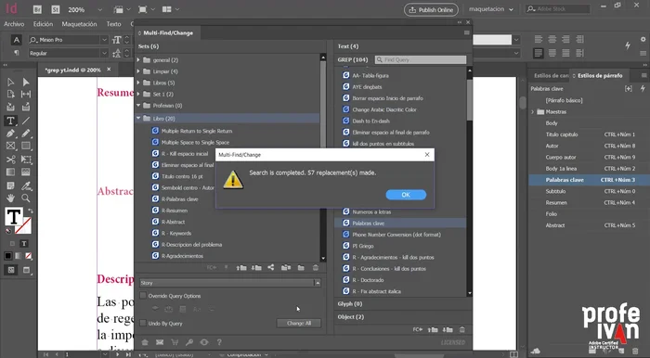The width and height of the screenshot is (650, 358).
Task: Click the key icon in panel footer
Action: (189, 342)
